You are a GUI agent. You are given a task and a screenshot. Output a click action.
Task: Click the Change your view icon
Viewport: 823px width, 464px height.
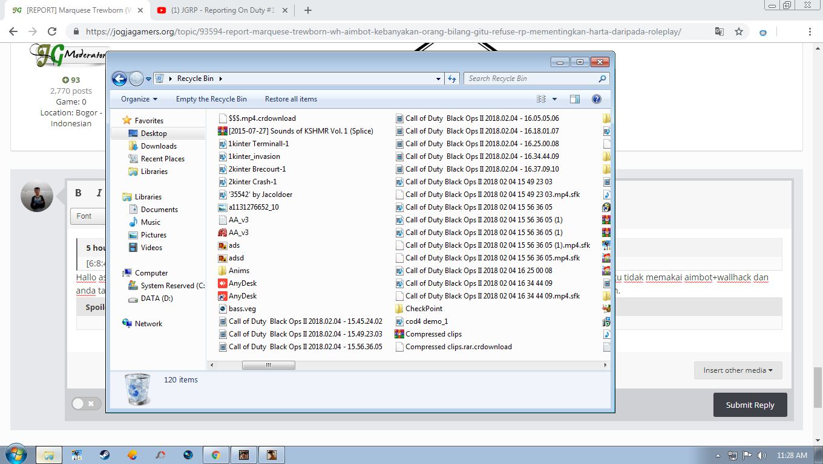tap(541, 99)
